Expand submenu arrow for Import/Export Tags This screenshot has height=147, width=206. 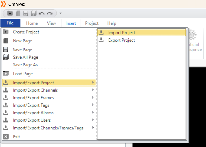click(x=93, y=105)
